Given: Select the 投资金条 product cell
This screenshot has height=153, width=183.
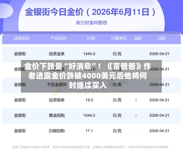Looking at the screenshot, I should (57, 54).
